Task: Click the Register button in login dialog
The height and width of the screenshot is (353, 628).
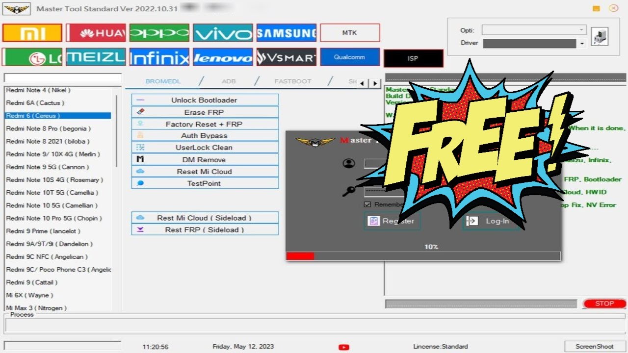Action: click(x=392, y=221)
